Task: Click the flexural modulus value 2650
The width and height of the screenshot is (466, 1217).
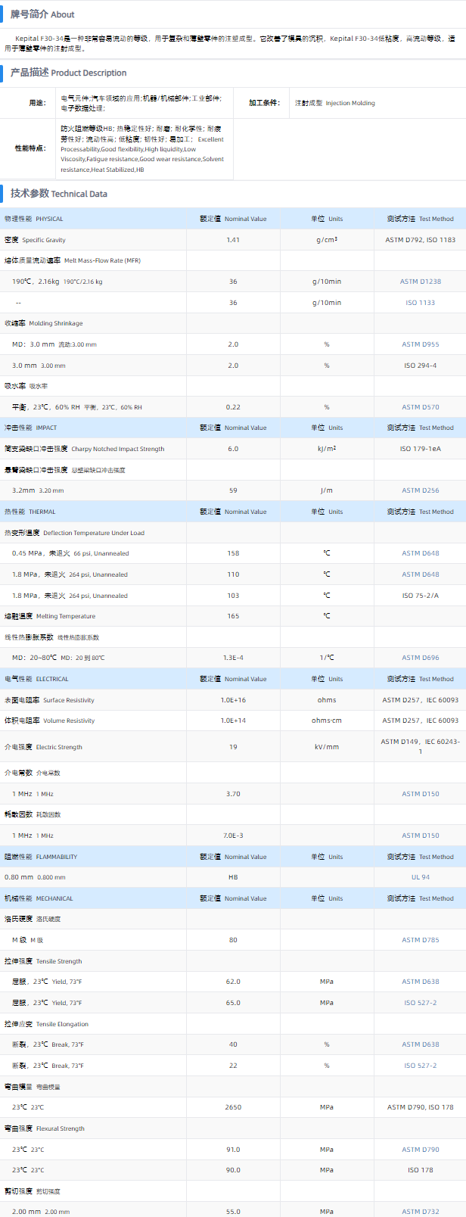Action: coord(233,1107)
